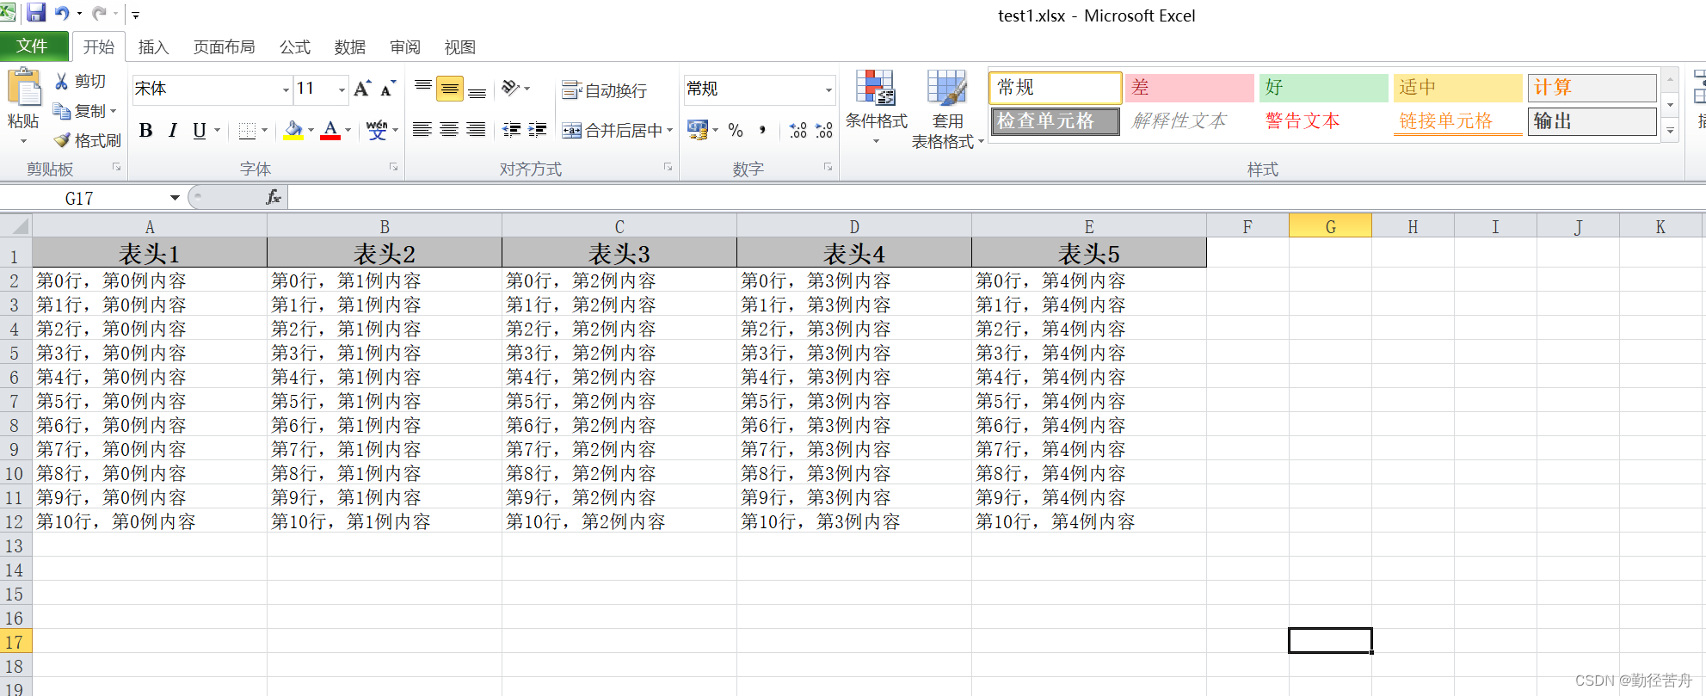Apply the 适中 neutral cell style

pos(1457,87)
